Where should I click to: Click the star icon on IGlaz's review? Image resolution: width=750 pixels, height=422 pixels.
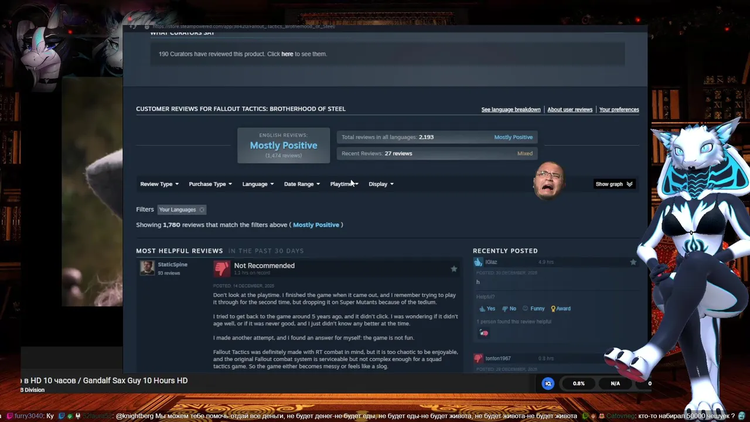[x=633, y=262]
